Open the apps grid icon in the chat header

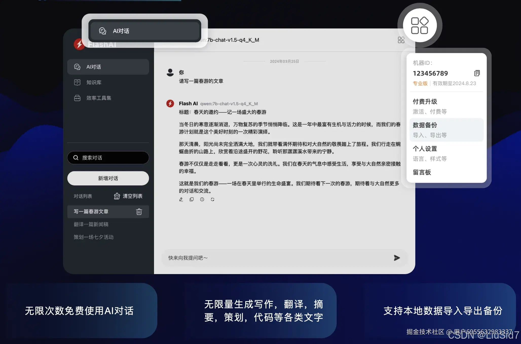coord(401,40)
